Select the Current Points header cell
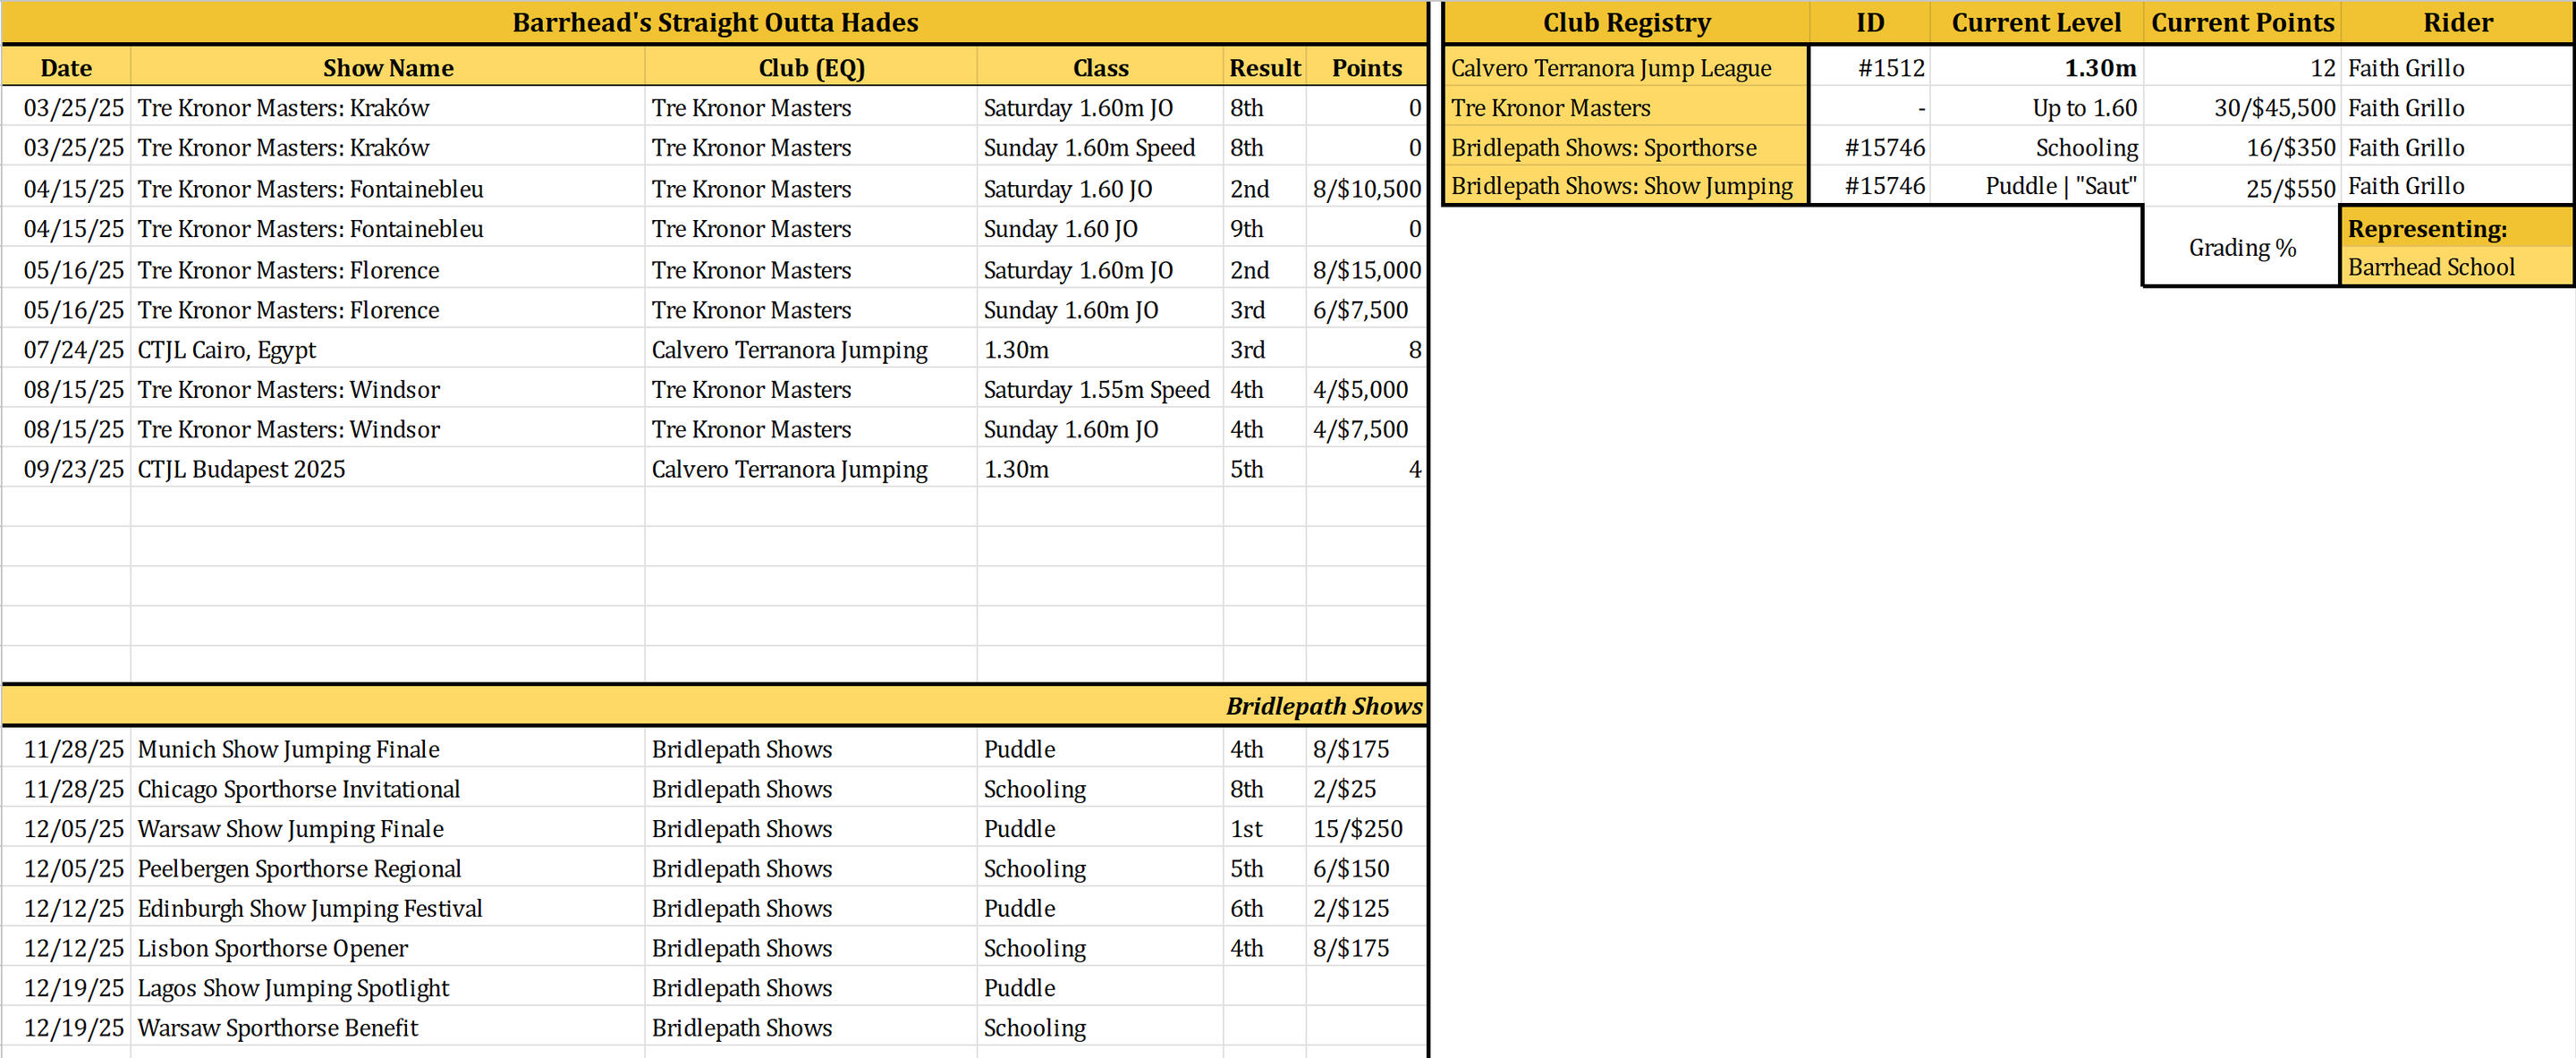Viewport: 2576px width, 1058px height. point(2241,22)
